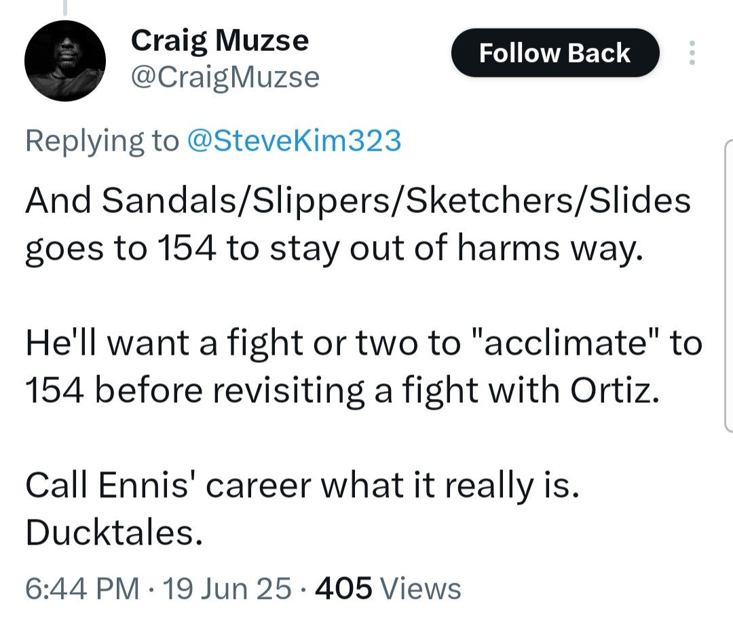The height and width of the screenshot is (620, 733).
Task: Click the scrollbar on the right edge
Action: point(729,285)
